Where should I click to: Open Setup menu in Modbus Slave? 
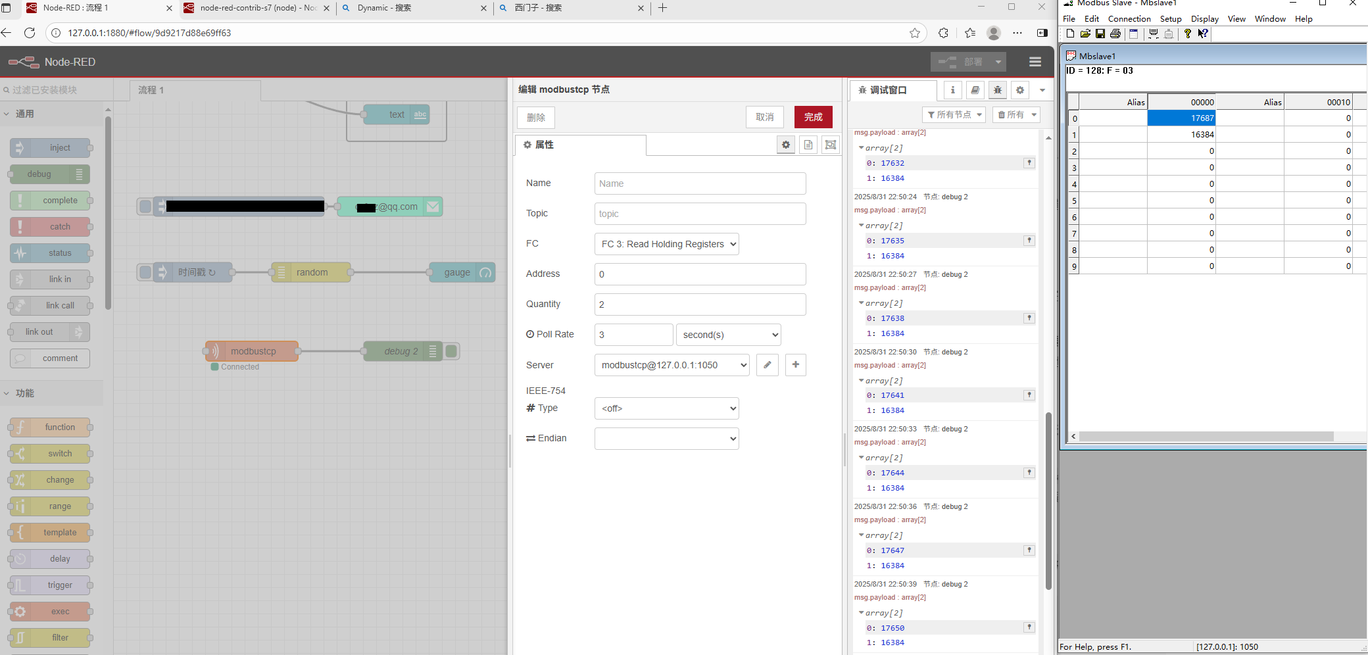tap(1171, 19)
